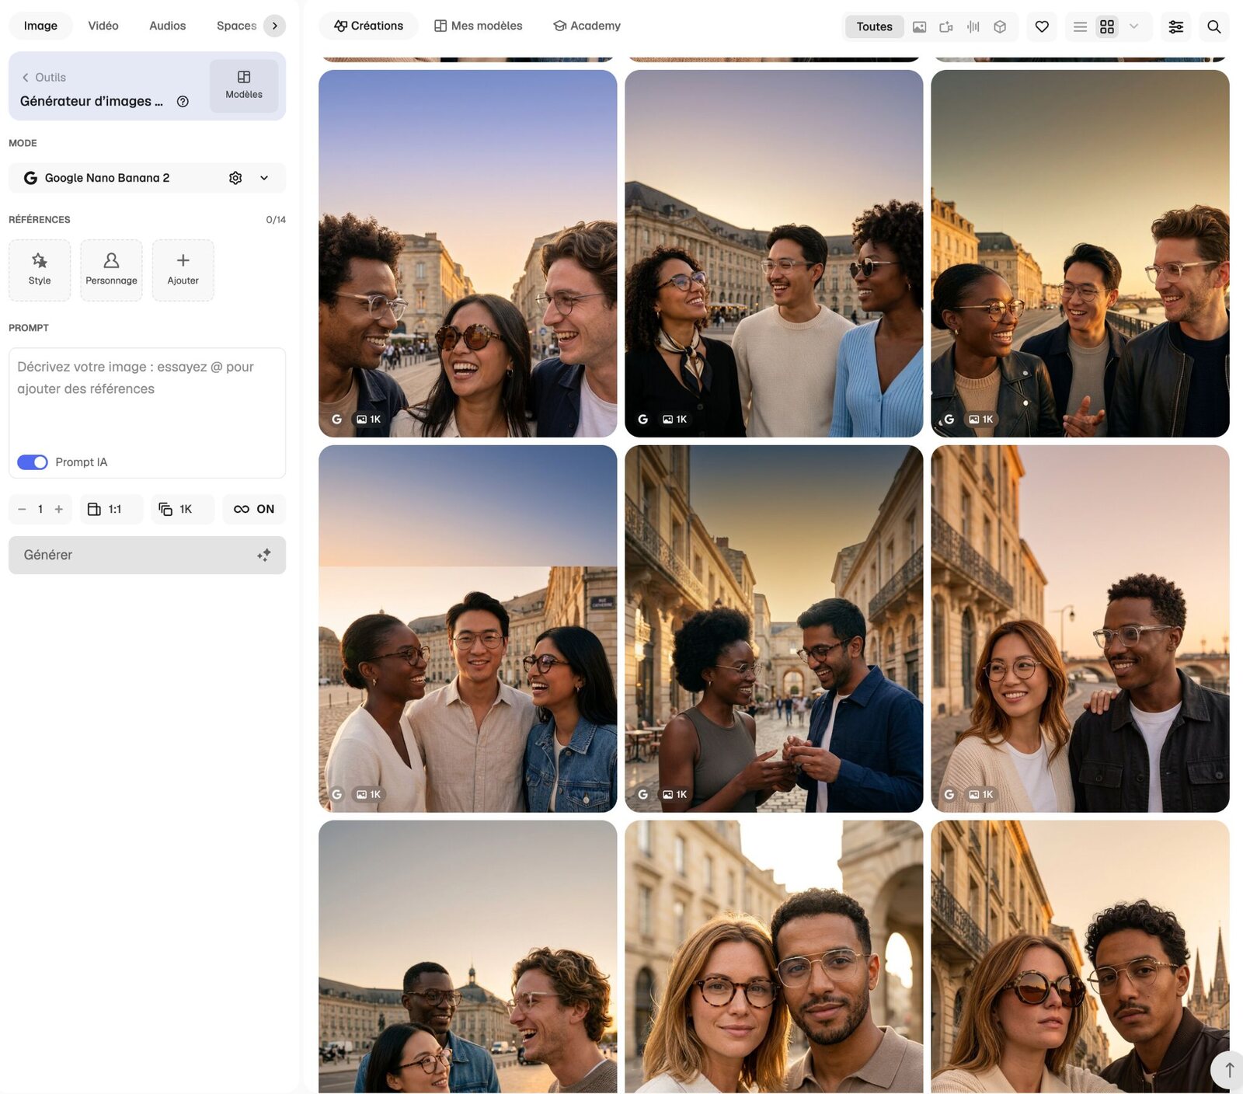Open model settings gear icon

tap(235, 178)
